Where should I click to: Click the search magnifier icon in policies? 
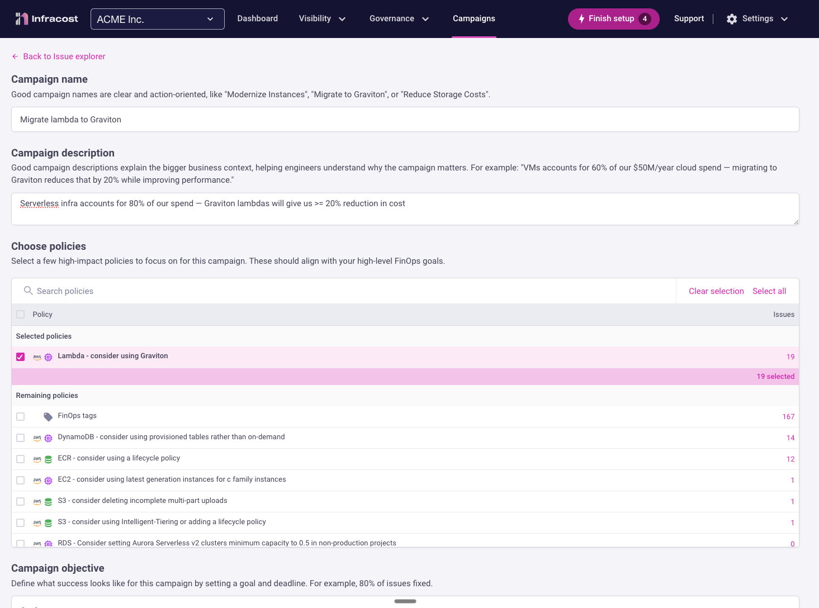click(28, 291)
